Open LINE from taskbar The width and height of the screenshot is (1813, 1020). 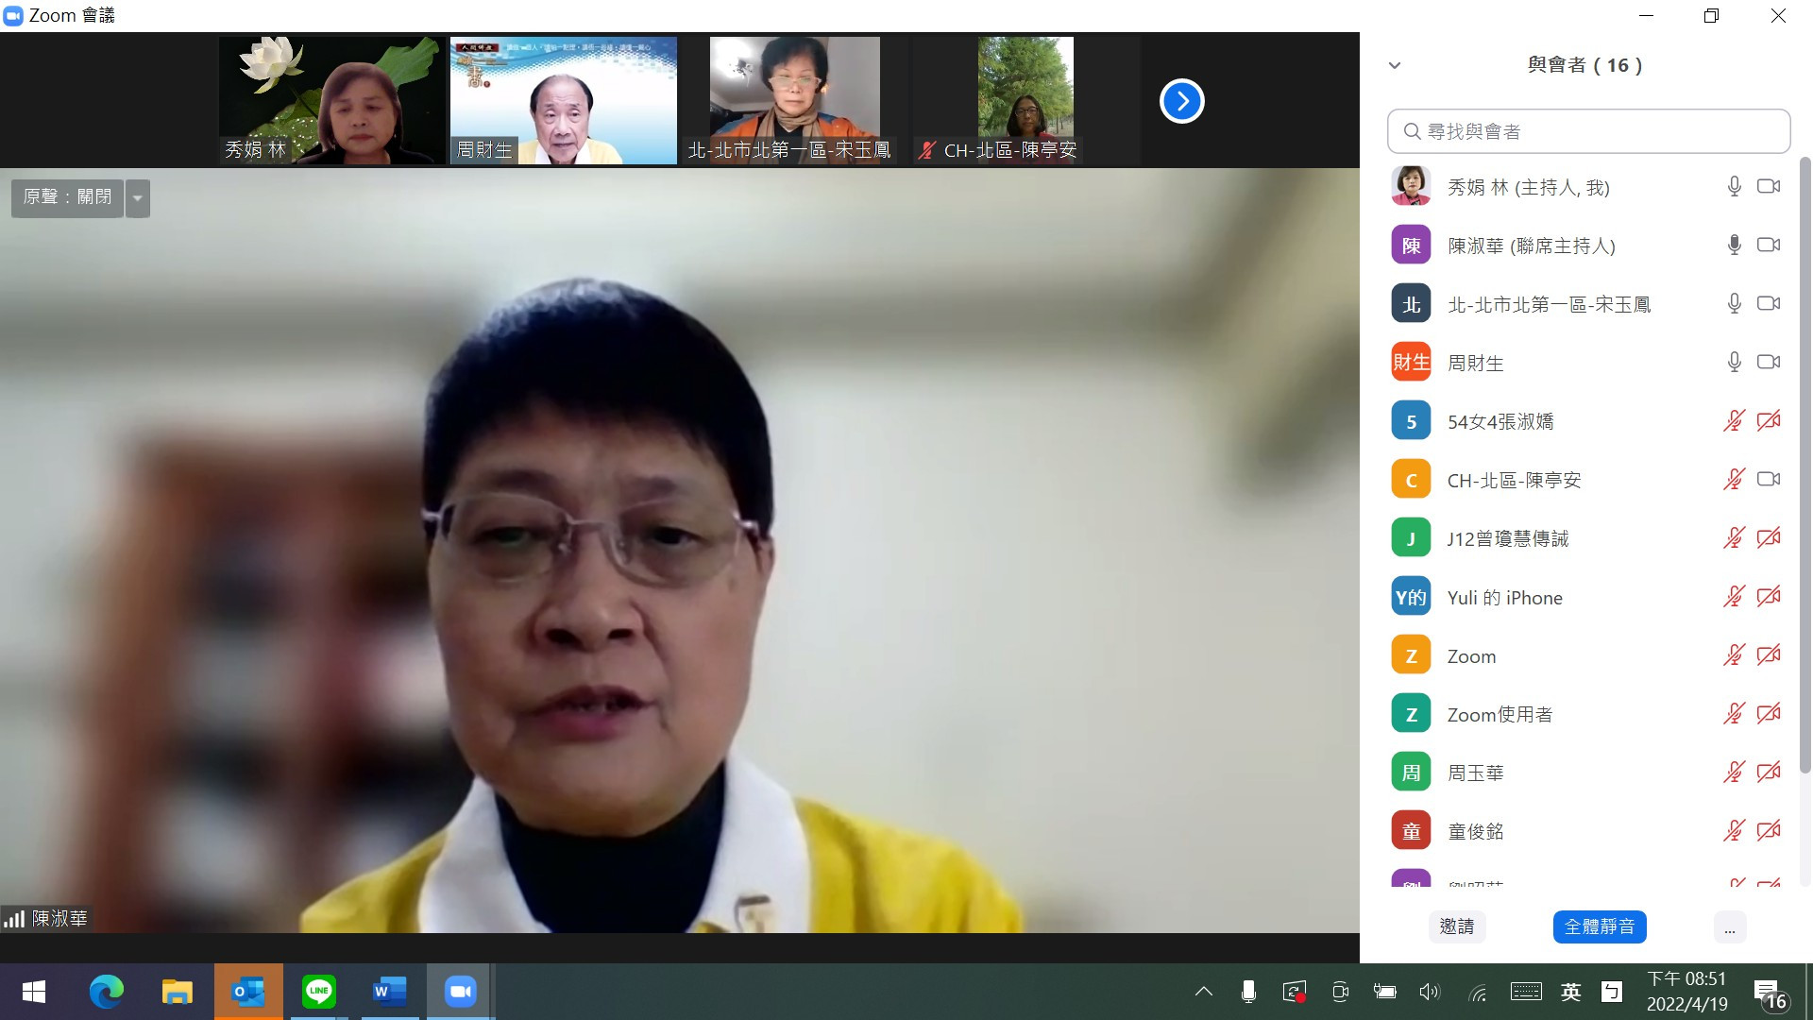pyautogui.click(x=319, y=992)
